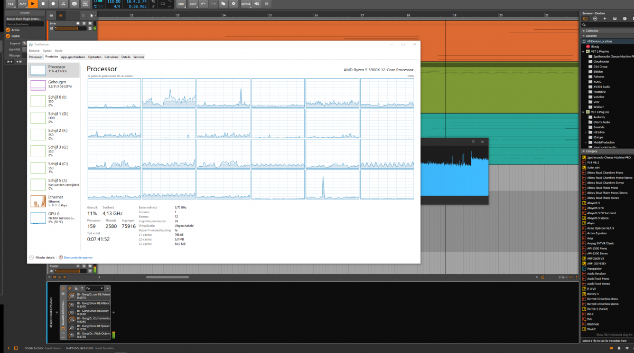Select GPU 0 in the performance sidebar

[54, 217]
